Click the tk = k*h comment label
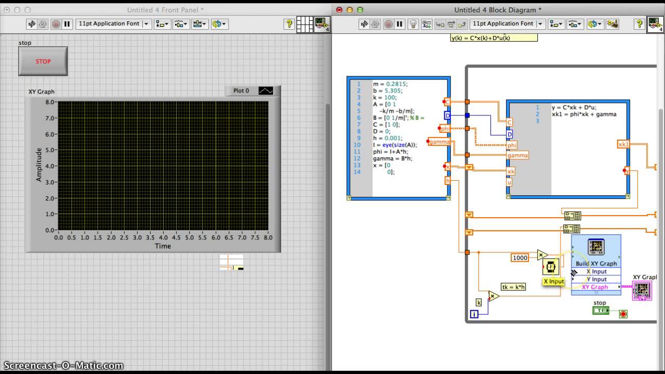The image size is (665, 374). [513, 287]
